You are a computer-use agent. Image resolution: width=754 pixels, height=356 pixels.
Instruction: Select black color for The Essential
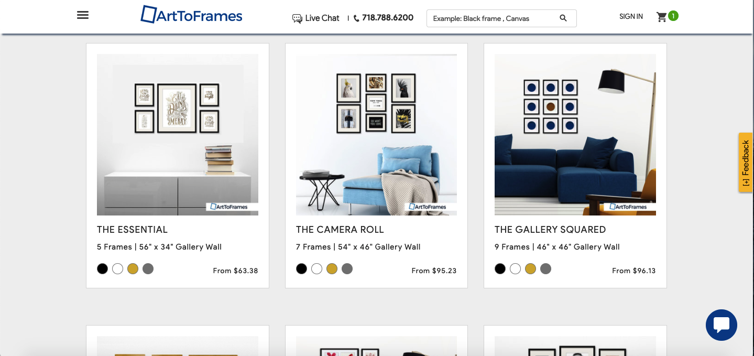(x=103, y=269)
